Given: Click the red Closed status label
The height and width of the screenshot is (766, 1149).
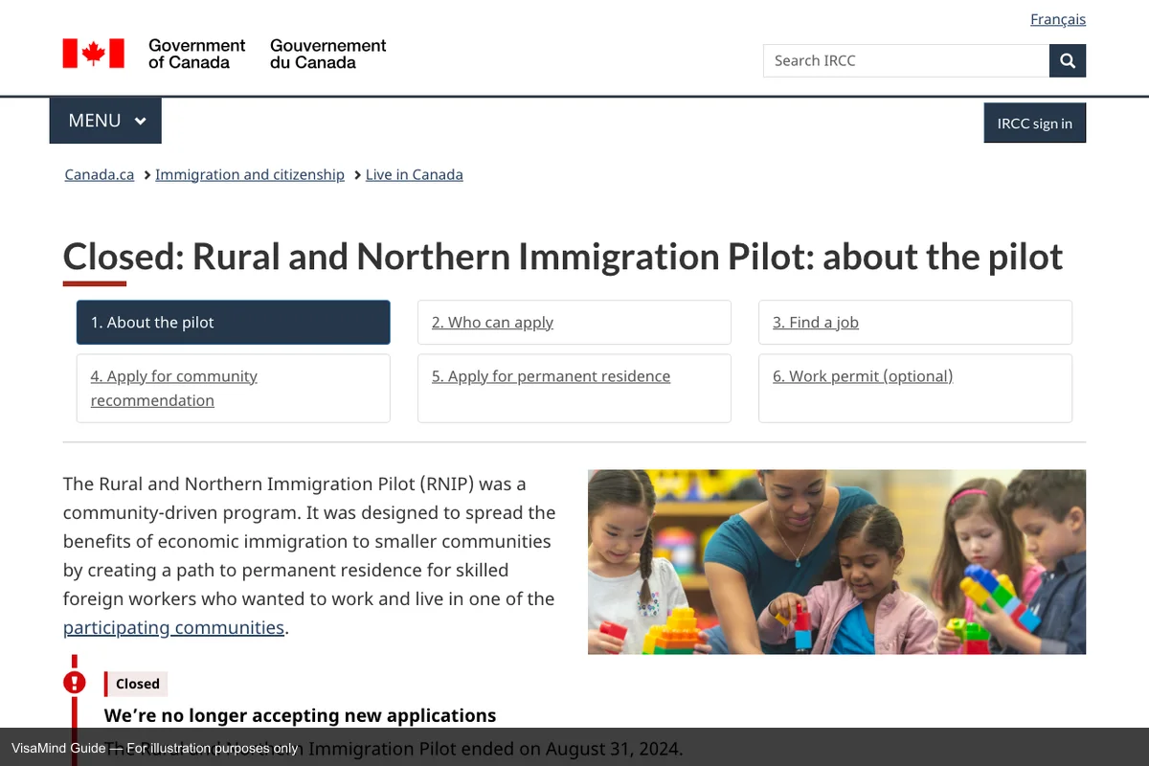Looking at the screenshot, I should (137, 684).
